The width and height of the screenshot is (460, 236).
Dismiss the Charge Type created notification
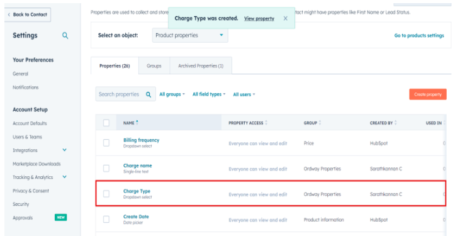286,18
